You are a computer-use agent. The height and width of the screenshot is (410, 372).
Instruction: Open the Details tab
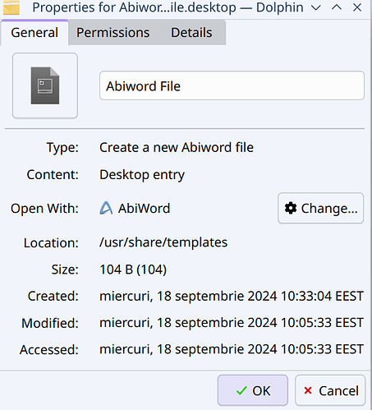[191, 33]
